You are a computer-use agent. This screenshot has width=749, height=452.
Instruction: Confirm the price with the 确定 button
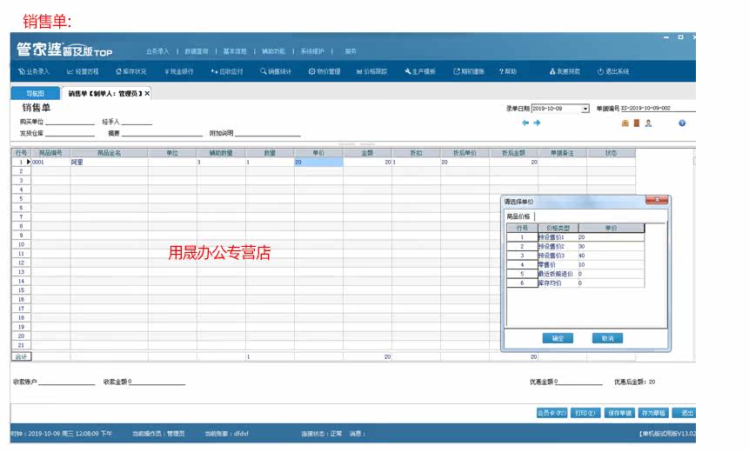(x=558, y=338)
